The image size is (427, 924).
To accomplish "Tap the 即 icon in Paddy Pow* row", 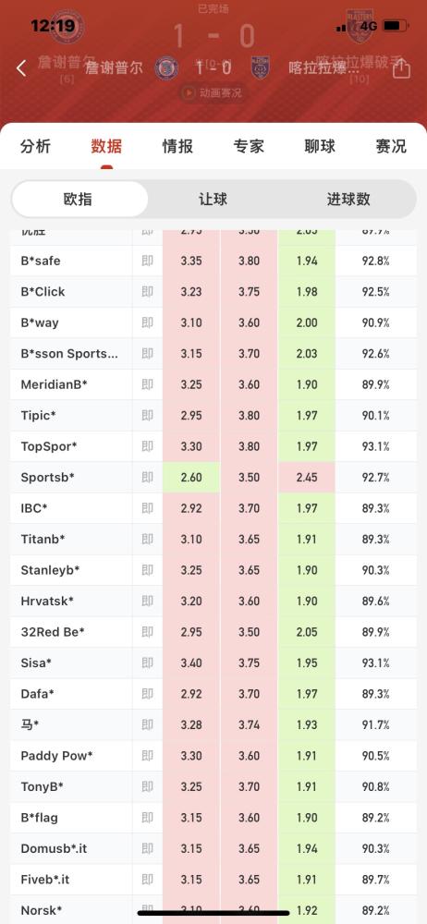I will [x=148, y=756].
